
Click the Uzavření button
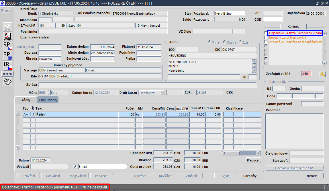point(29,176)
